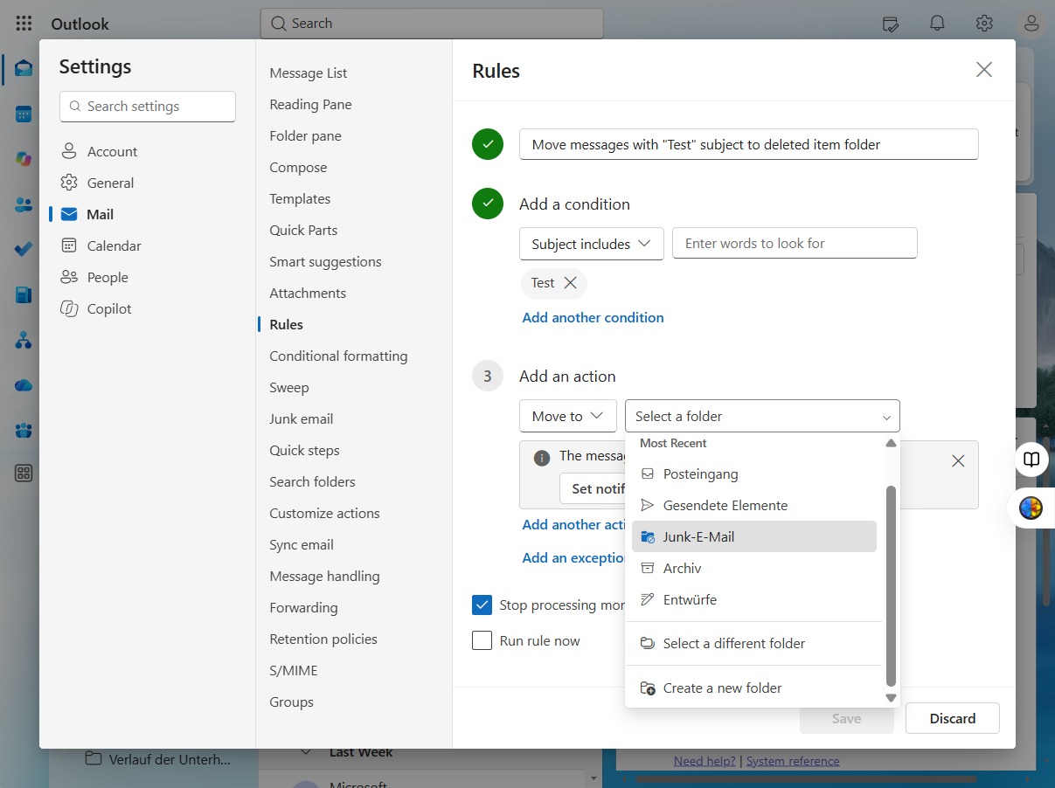This screenshot has height=788, width=1055.
Task: Select Archiv folder in dropdown list
Action: [754, 568]
